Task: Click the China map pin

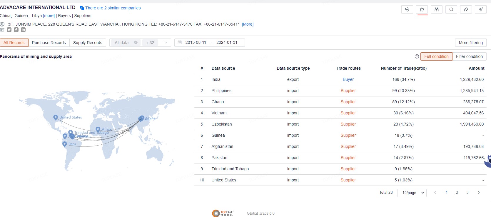Action: (x=142, y=118)
